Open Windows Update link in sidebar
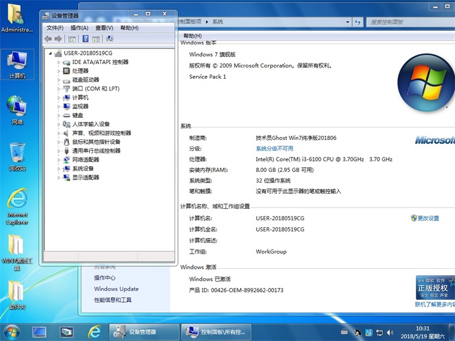 [x=116, y=289]
